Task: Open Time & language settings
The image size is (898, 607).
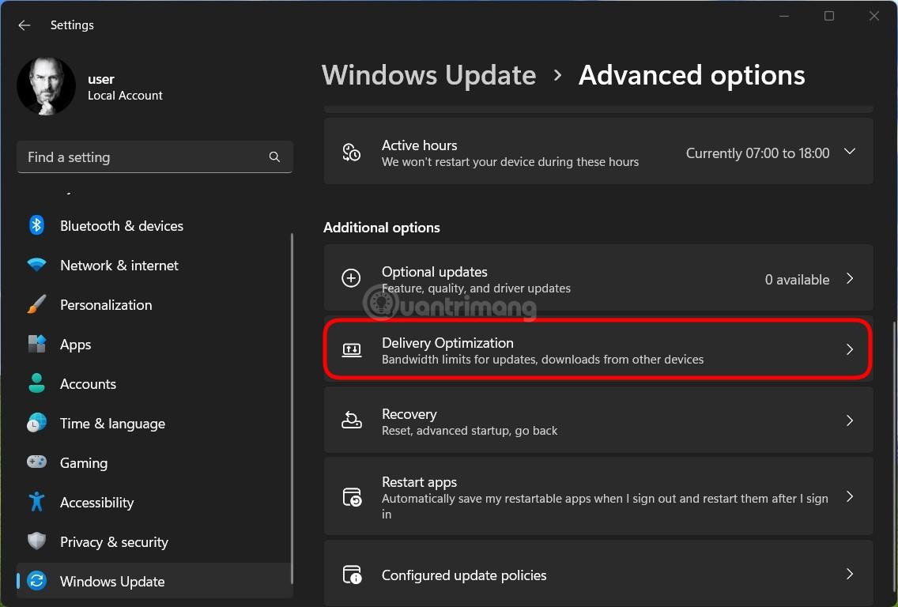Action: [x=155, y=423]
